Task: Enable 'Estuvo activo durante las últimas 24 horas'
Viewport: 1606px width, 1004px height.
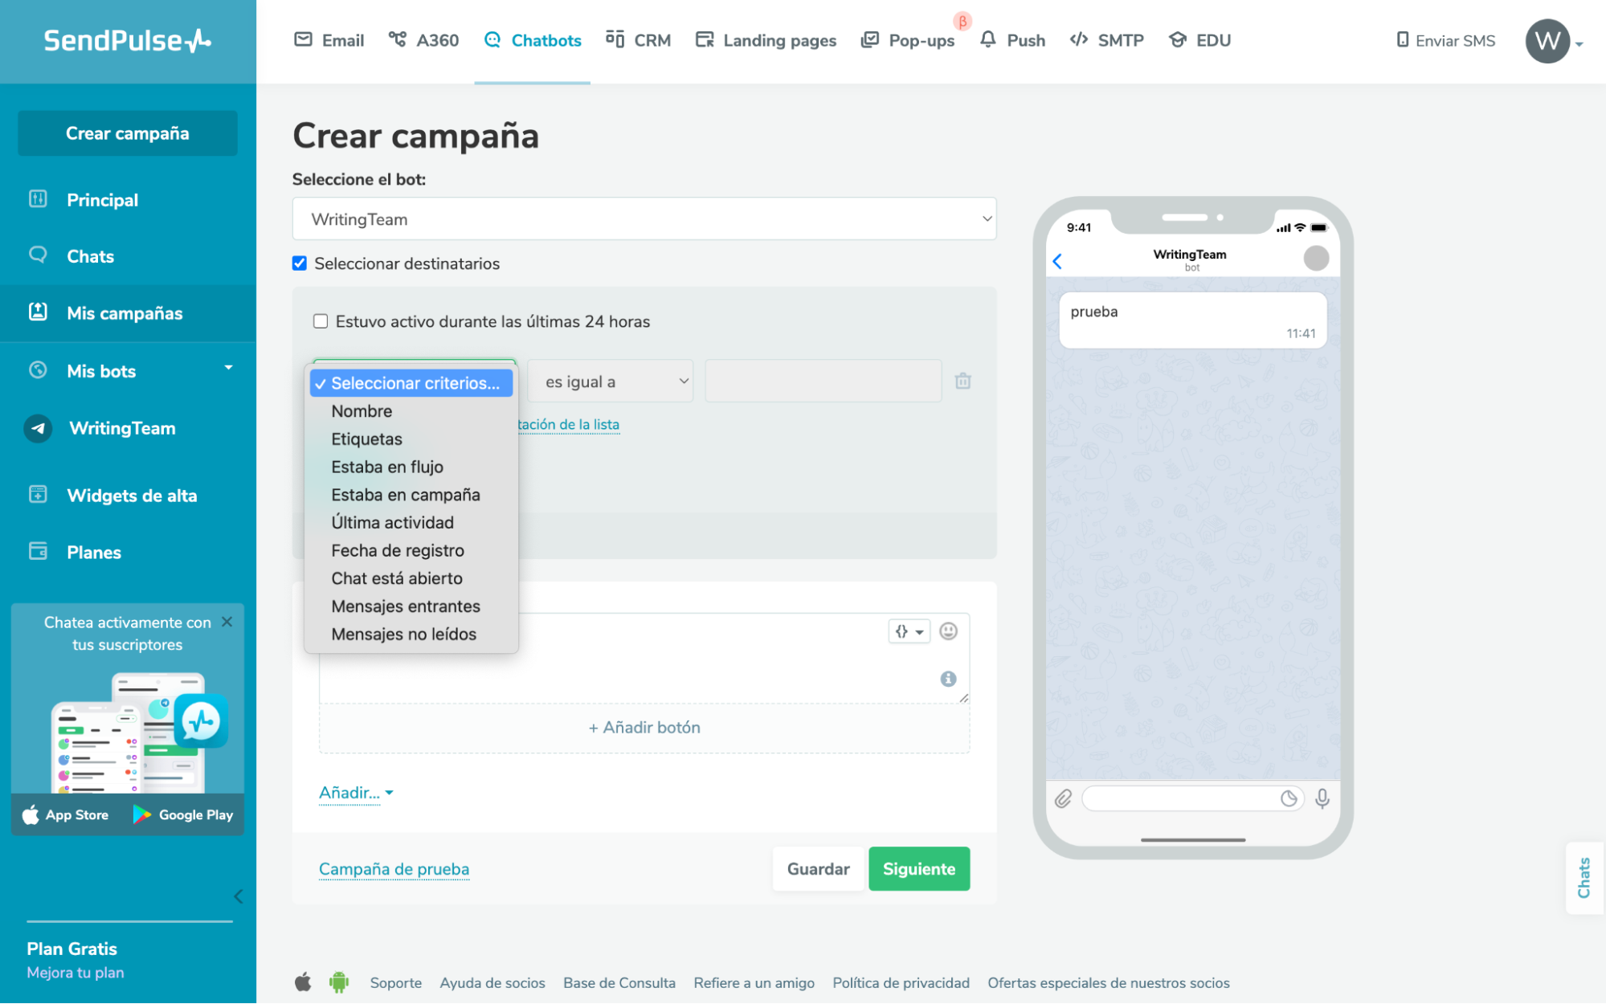Action: click(x=321, y=321)
